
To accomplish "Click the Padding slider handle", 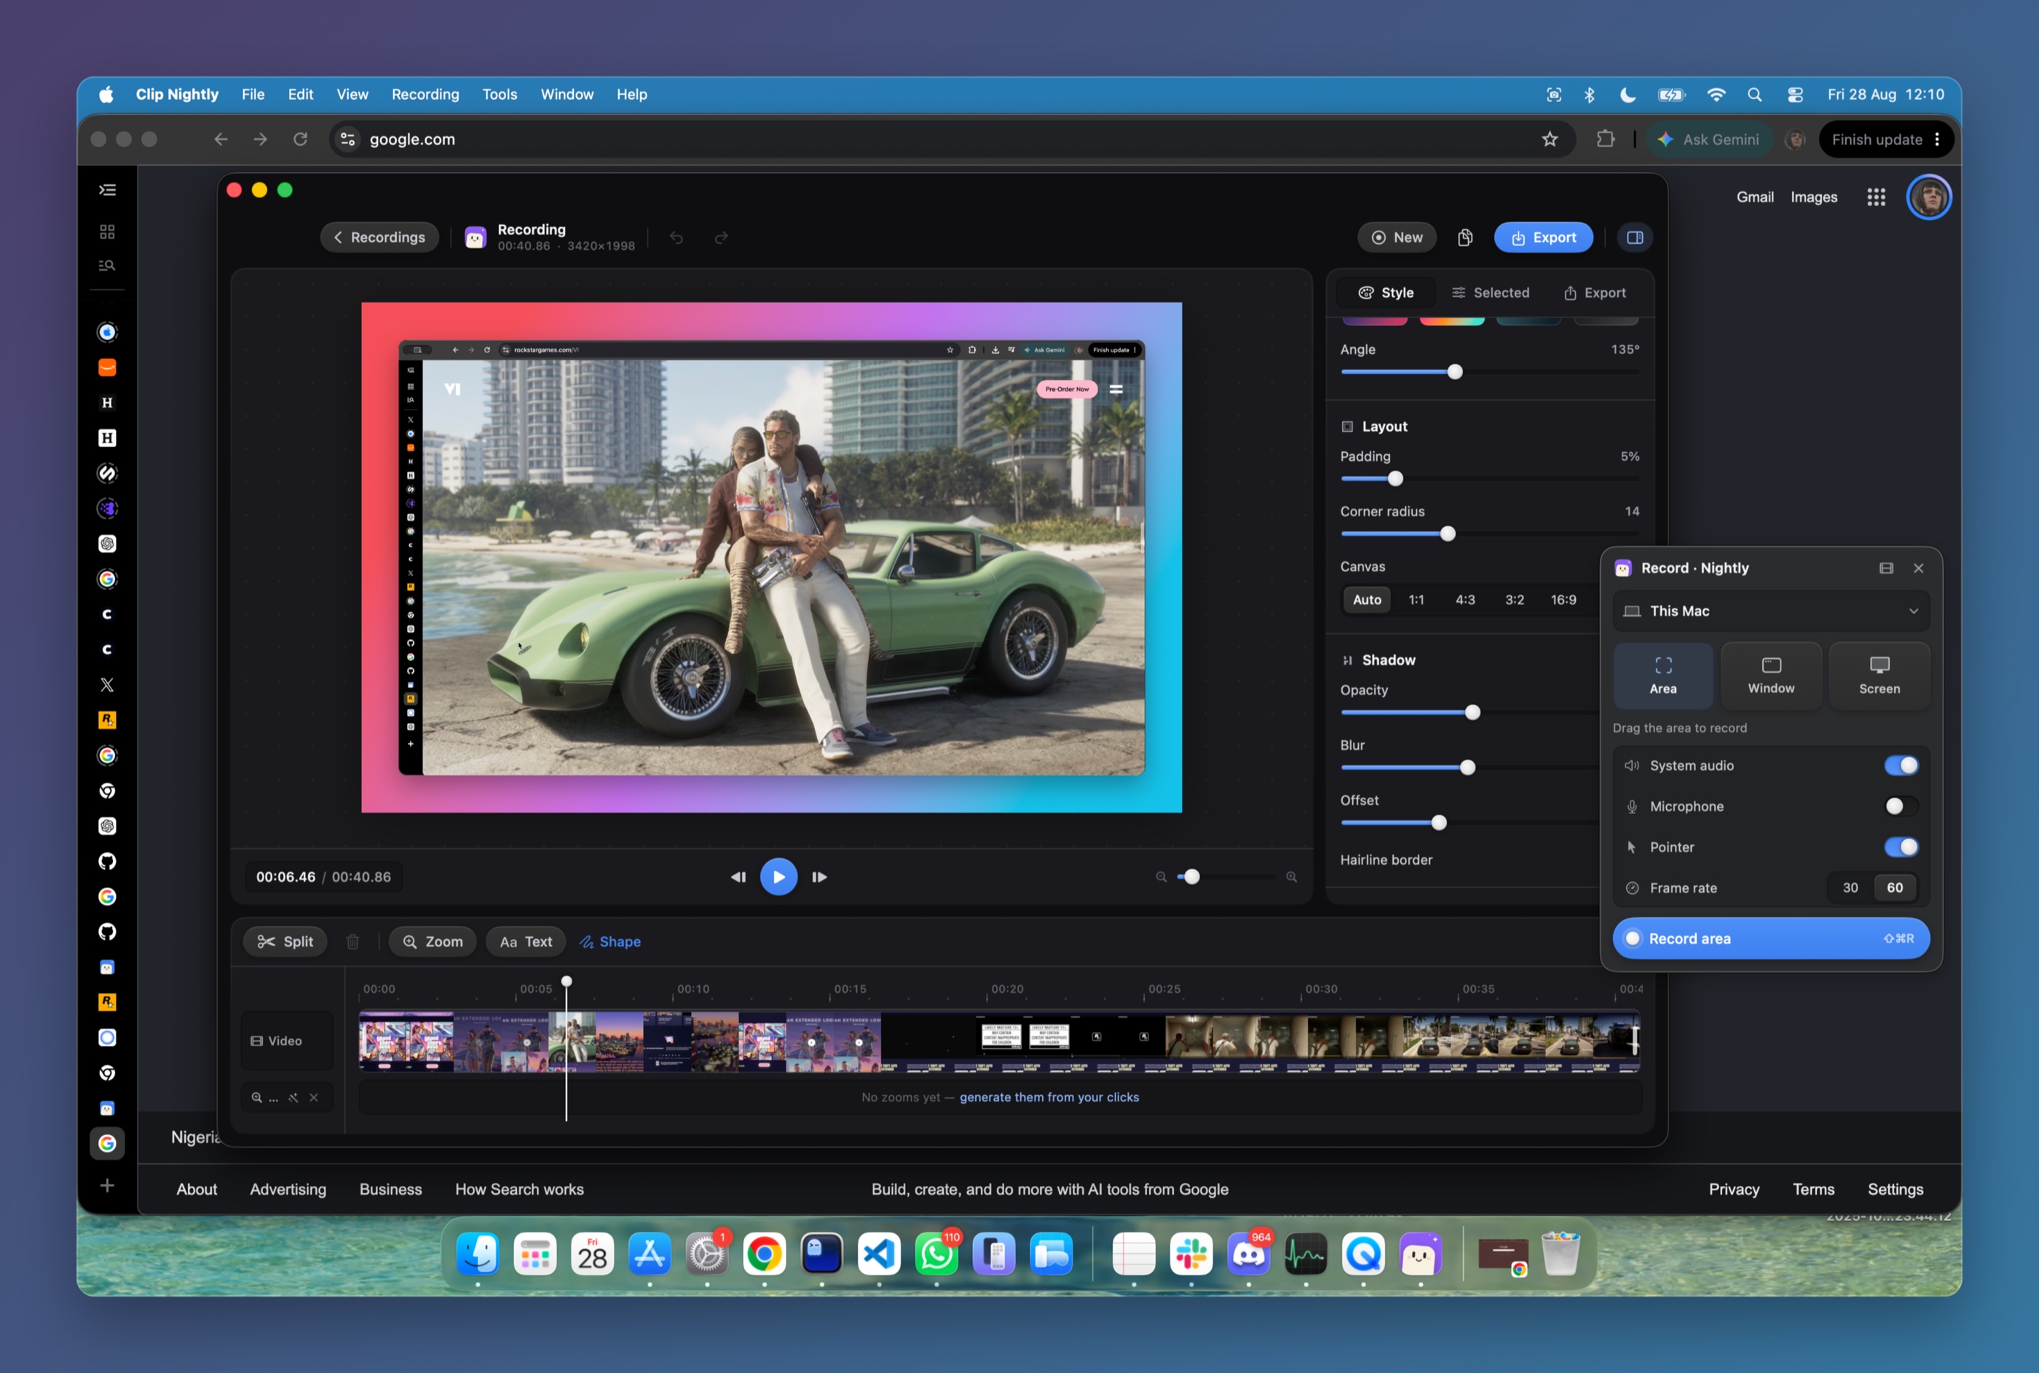I will click(1395, 479).
